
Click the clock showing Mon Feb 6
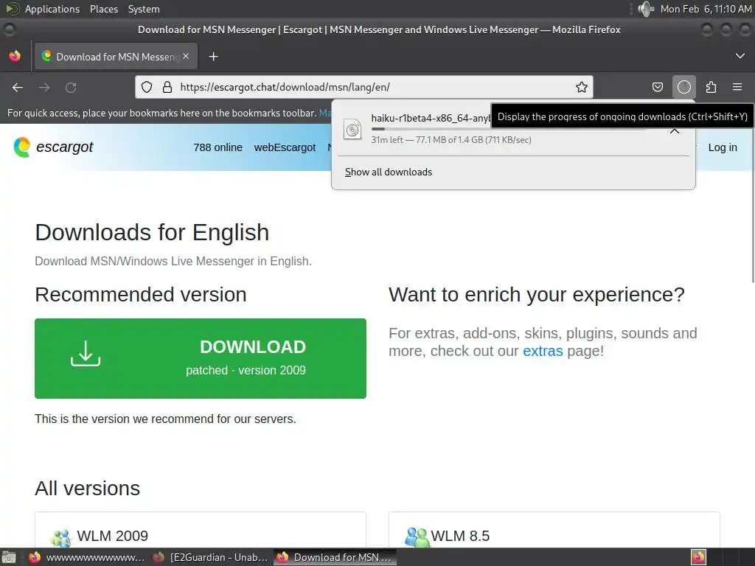(706, 9)
